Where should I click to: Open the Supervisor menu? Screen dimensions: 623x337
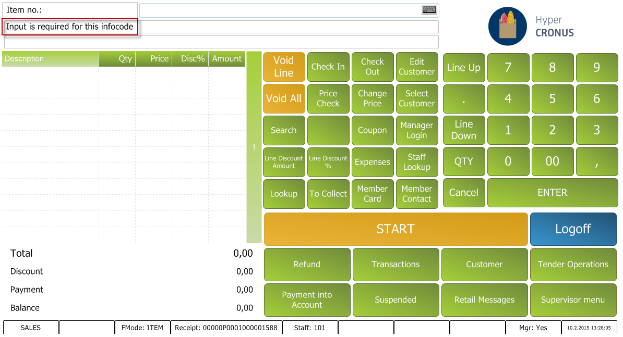tap(573, 300)
